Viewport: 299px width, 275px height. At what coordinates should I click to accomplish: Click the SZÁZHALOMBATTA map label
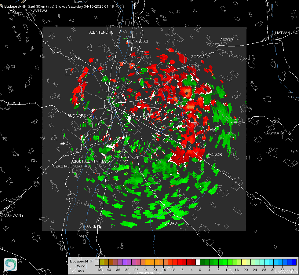70,166
